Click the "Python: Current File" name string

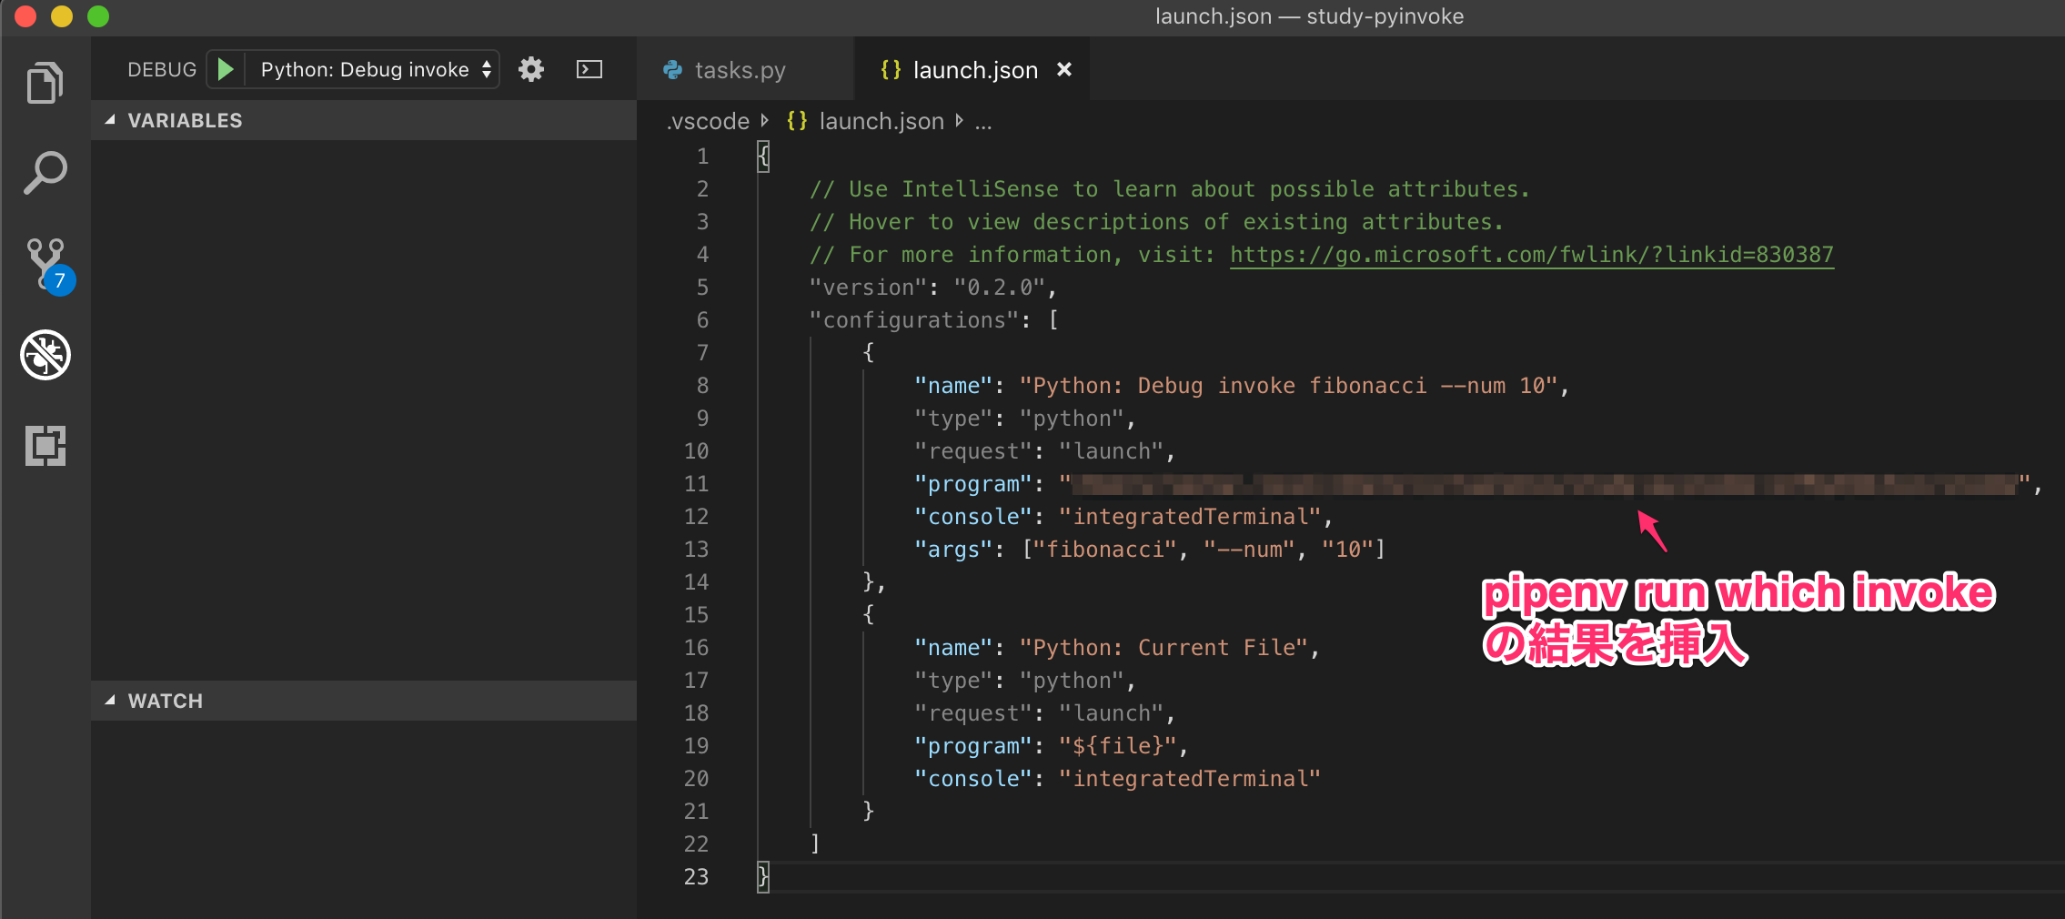click(x=1163, y=648)
